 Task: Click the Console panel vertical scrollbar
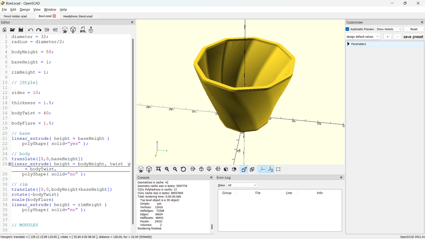[x=212, y=227]
